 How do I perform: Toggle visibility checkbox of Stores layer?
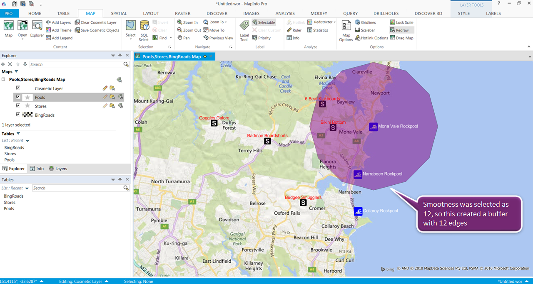coord(17,105)
